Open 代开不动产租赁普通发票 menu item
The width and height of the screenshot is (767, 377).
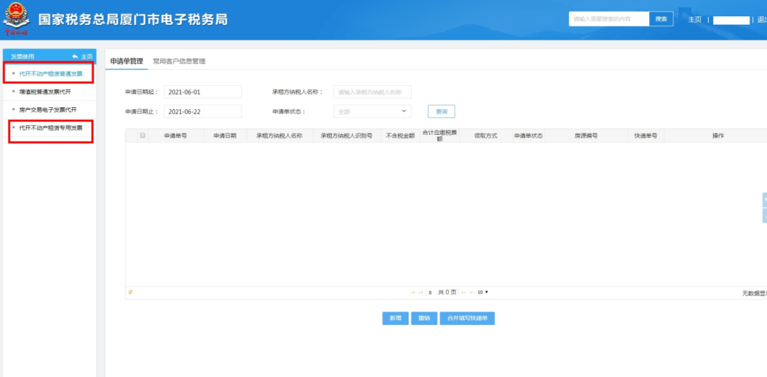50,74
